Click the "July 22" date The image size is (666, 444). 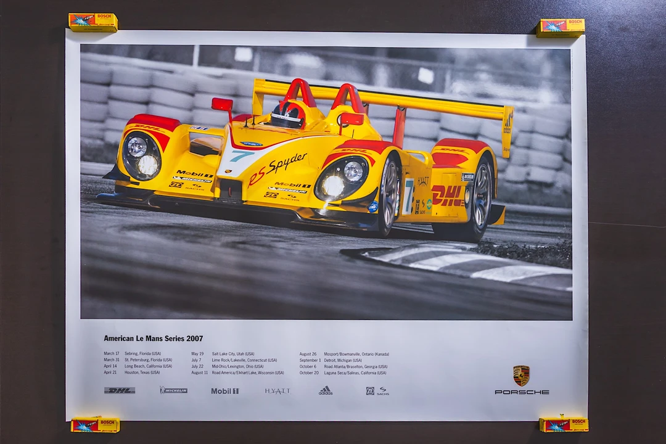(x=197, y=366)
